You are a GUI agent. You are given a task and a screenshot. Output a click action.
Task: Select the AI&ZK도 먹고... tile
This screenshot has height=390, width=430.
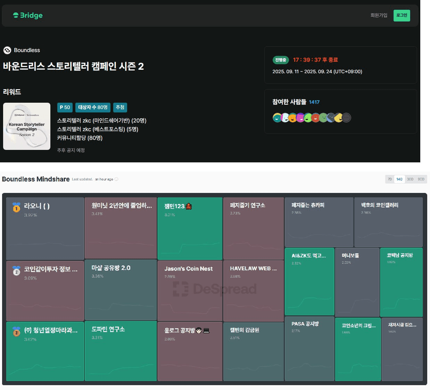[x=309, y=282]
